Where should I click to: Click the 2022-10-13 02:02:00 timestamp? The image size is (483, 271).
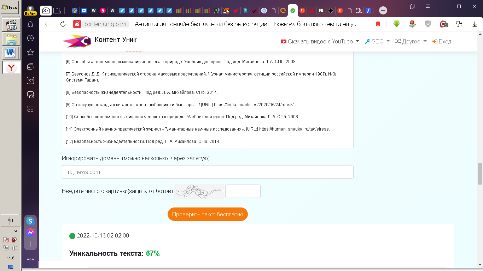coord(103,236)
